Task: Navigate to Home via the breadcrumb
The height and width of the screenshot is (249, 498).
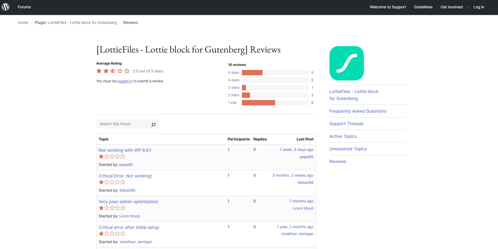Action: [23, 22]
